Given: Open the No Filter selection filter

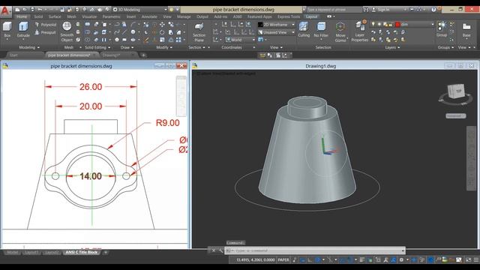Looking at the screenshot, I should click(321, 29).
